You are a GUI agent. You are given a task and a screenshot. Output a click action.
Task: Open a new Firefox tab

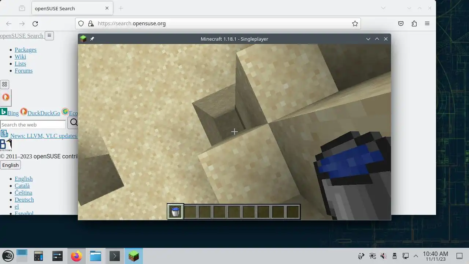pos(121,8)
